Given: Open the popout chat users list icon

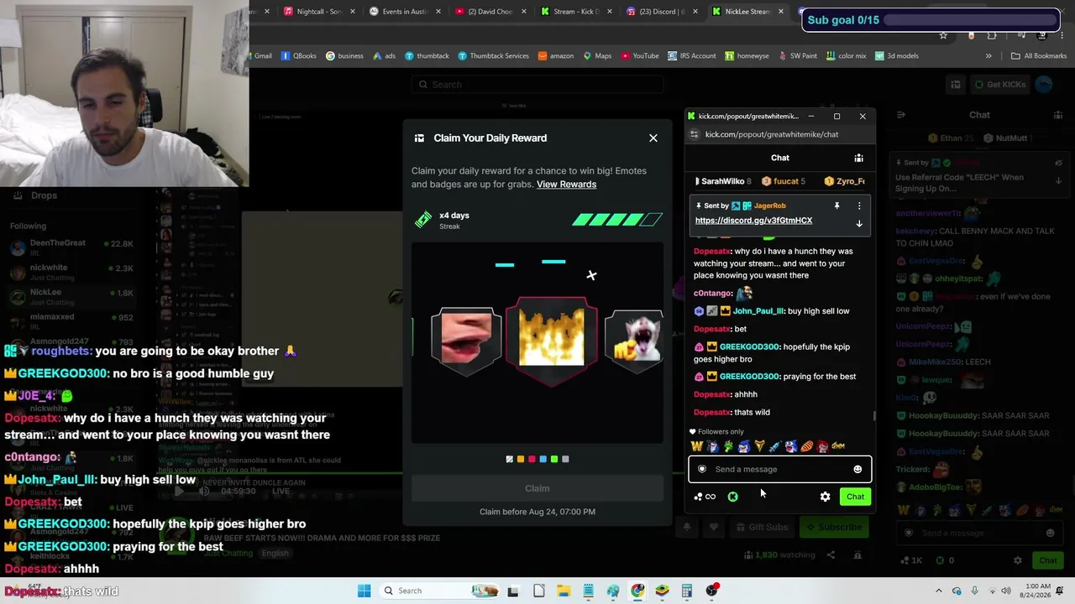Looking at the screenshot, I should tap(858, 158).
